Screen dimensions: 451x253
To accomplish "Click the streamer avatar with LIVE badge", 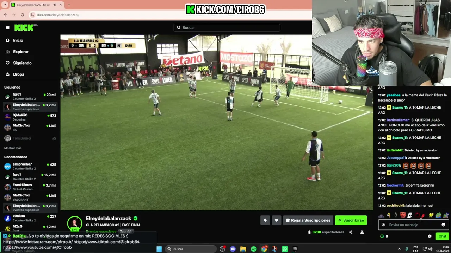I will click(x=75, y=224).
